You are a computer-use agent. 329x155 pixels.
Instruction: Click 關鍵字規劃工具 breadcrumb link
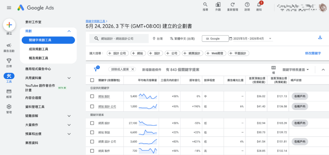[x=95, y=21]
